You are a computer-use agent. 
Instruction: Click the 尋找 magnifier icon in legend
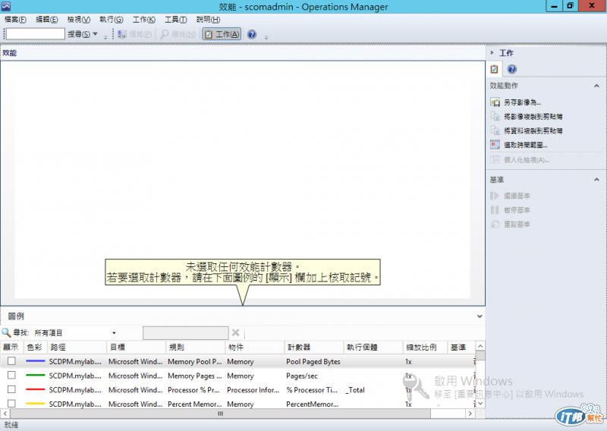(x=6, y=332)
